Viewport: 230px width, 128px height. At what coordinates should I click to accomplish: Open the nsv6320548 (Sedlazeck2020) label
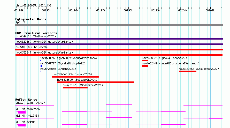pyautogui.click(x=72, y=74)
